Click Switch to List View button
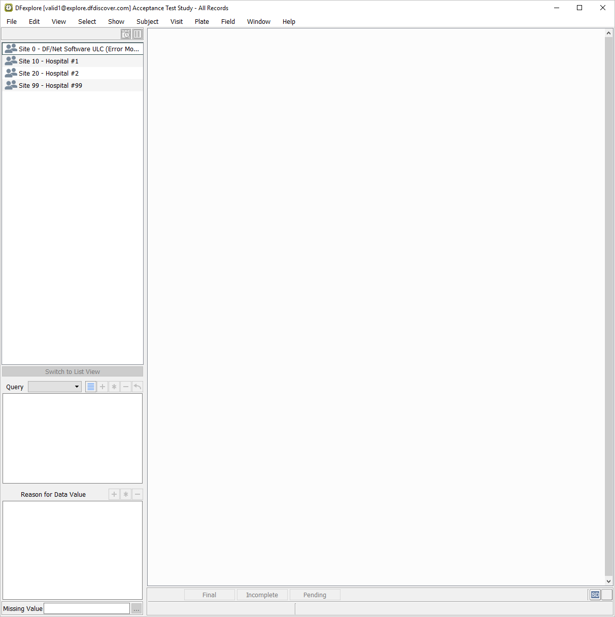Screen dimensions: 615x617 pyautogui.click(x=73, y=372)
